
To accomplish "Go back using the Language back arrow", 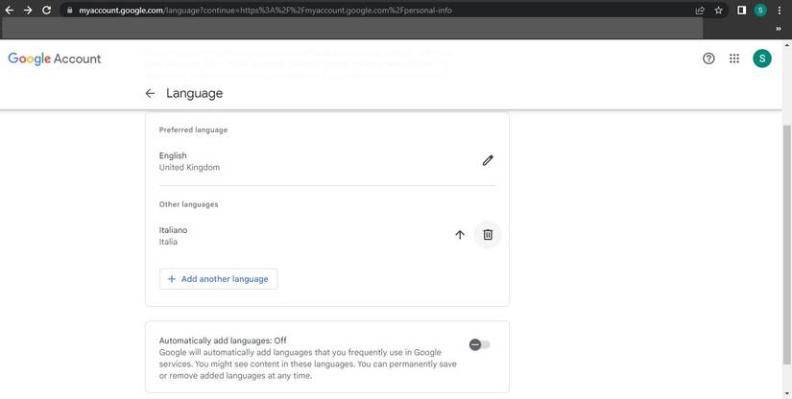I will tap(150, 94).
